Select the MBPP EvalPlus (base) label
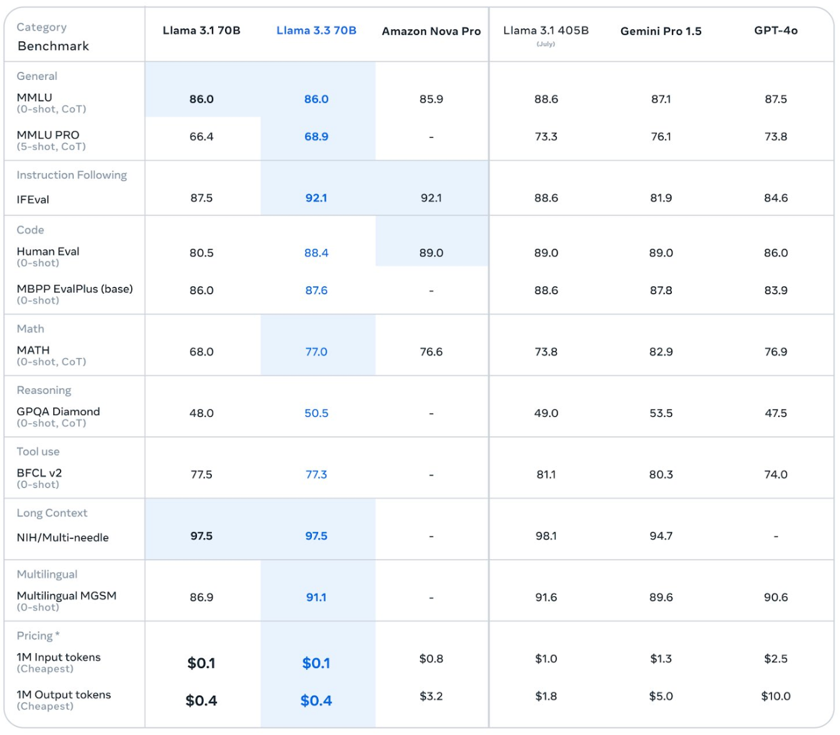The width and height of the screenshot is (840, 735). click(x=74, y=289)
